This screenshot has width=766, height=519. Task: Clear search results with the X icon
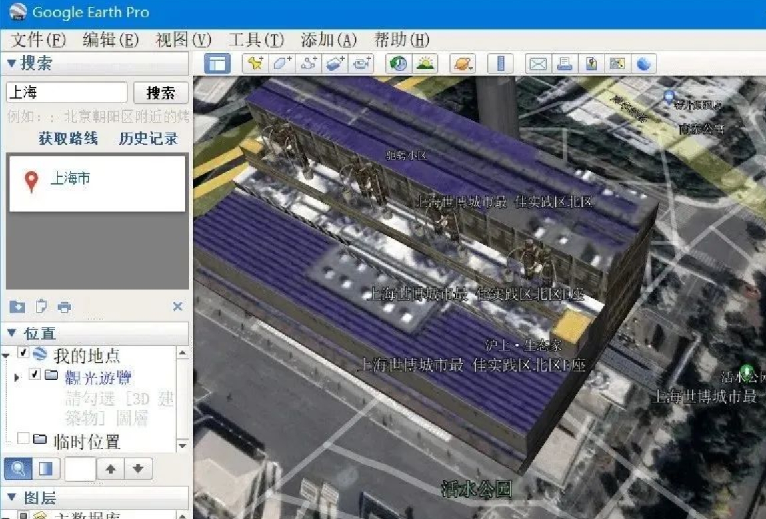tap(178, 306)
